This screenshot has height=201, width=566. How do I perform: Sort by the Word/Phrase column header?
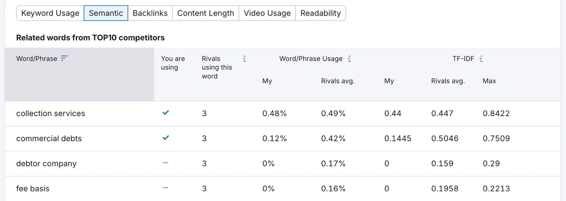point(36,59)
